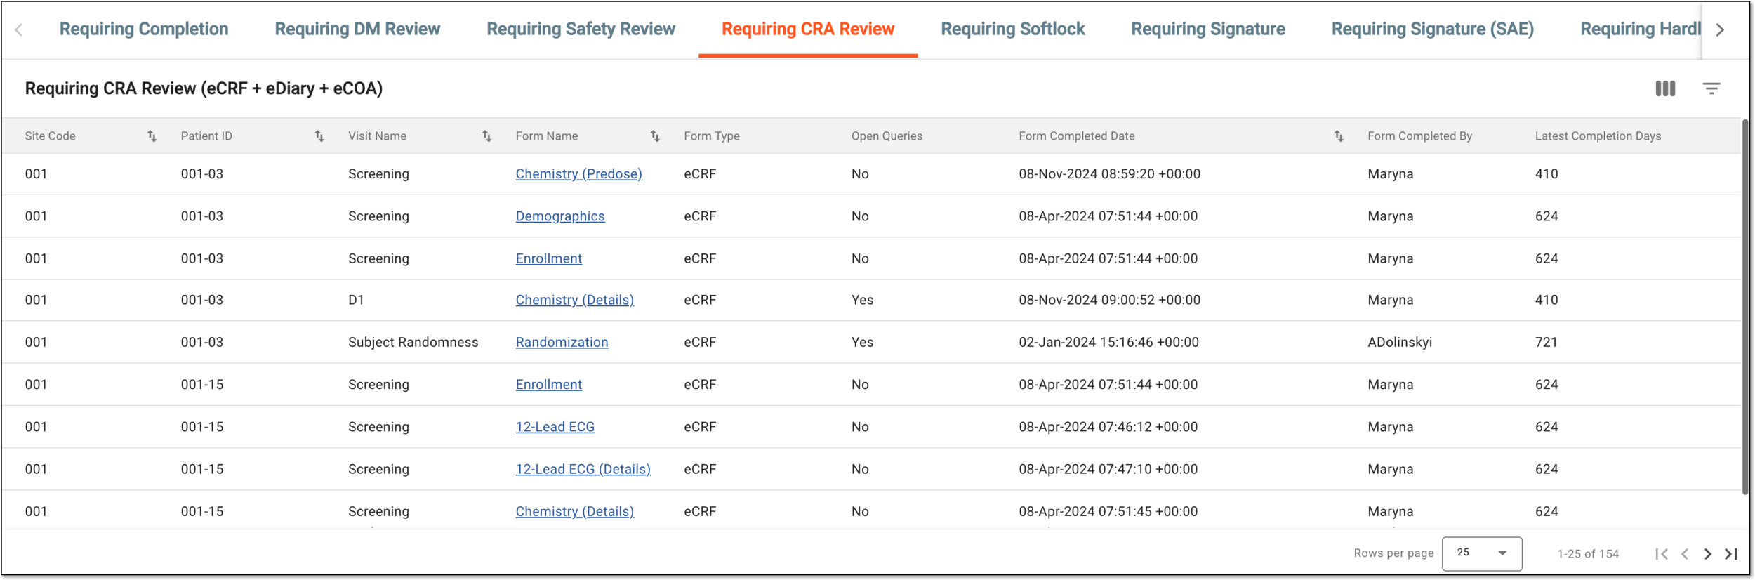This screenshot has height=580, width=1755.
Task: Select date '02-Jan-2024 15:16:46 +00:00'
Action: (1108, 342)
